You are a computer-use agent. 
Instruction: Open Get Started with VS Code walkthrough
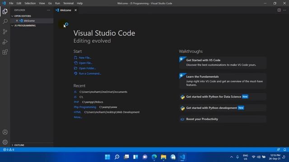(223, 63)
